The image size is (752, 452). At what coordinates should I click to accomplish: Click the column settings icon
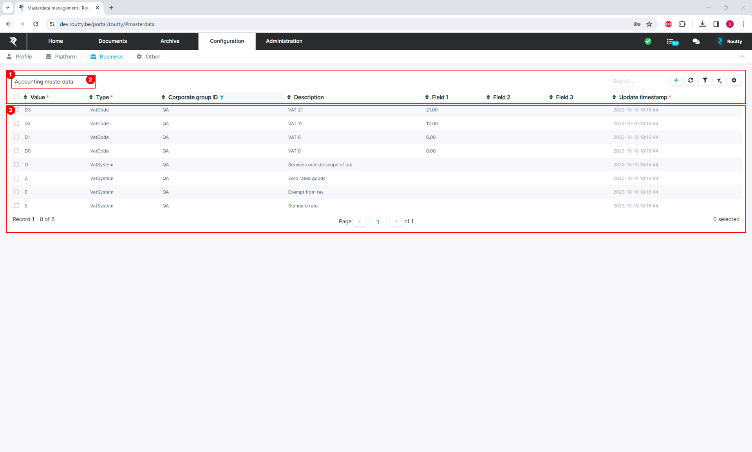coord(734,81)
